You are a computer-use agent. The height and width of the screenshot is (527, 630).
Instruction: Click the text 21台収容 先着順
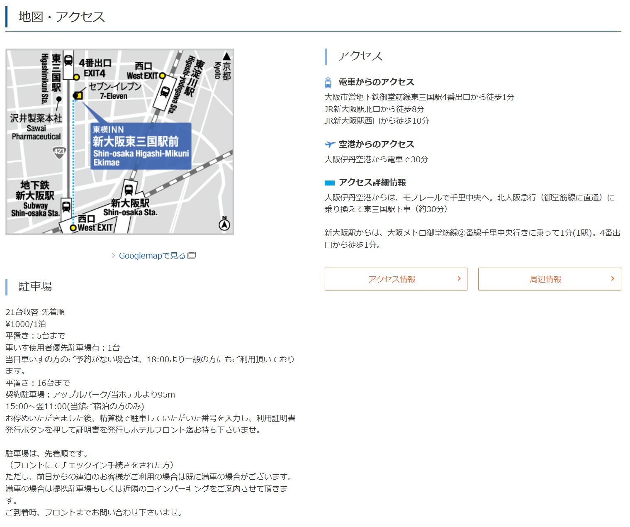[35, 312]
